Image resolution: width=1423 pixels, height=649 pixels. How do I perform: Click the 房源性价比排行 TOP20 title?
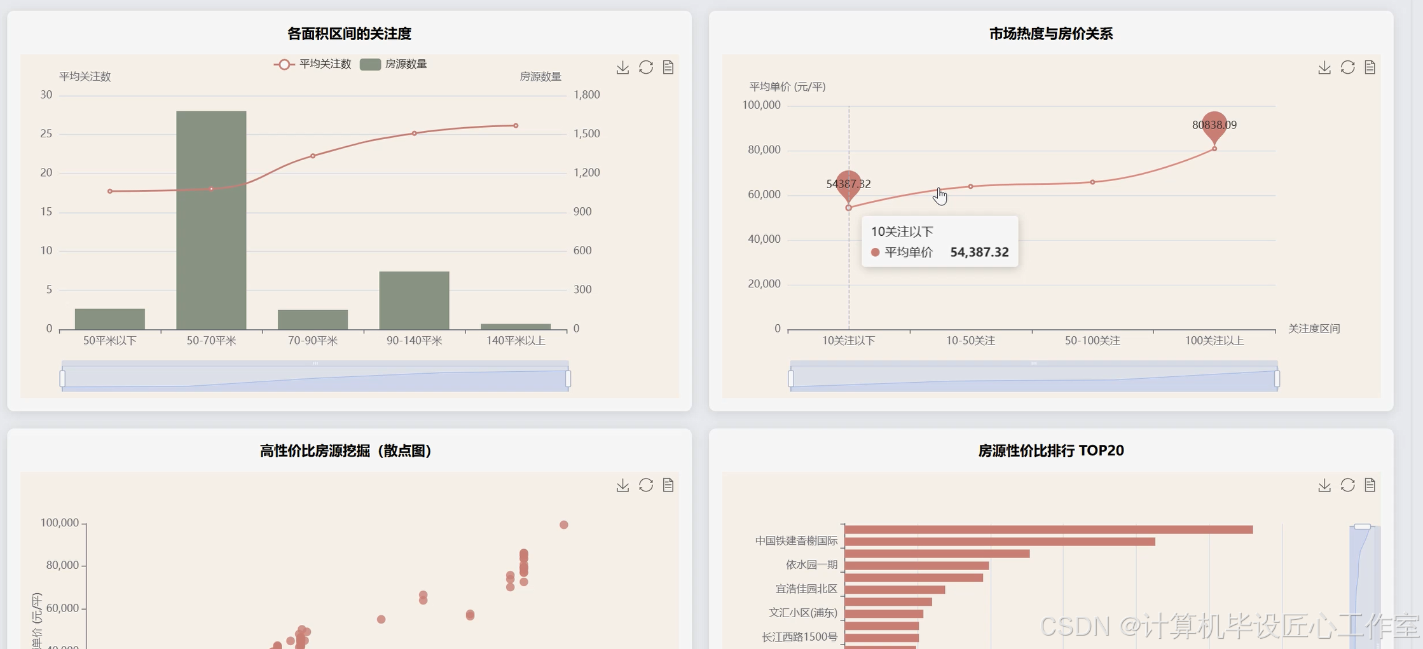(x=1050, y=451)
